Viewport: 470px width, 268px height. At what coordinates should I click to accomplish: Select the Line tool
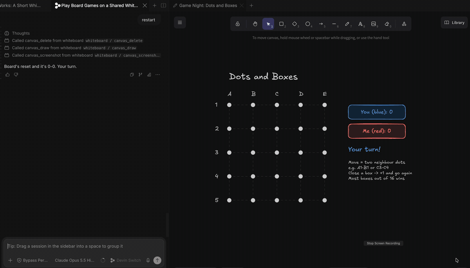pos(334,24)
